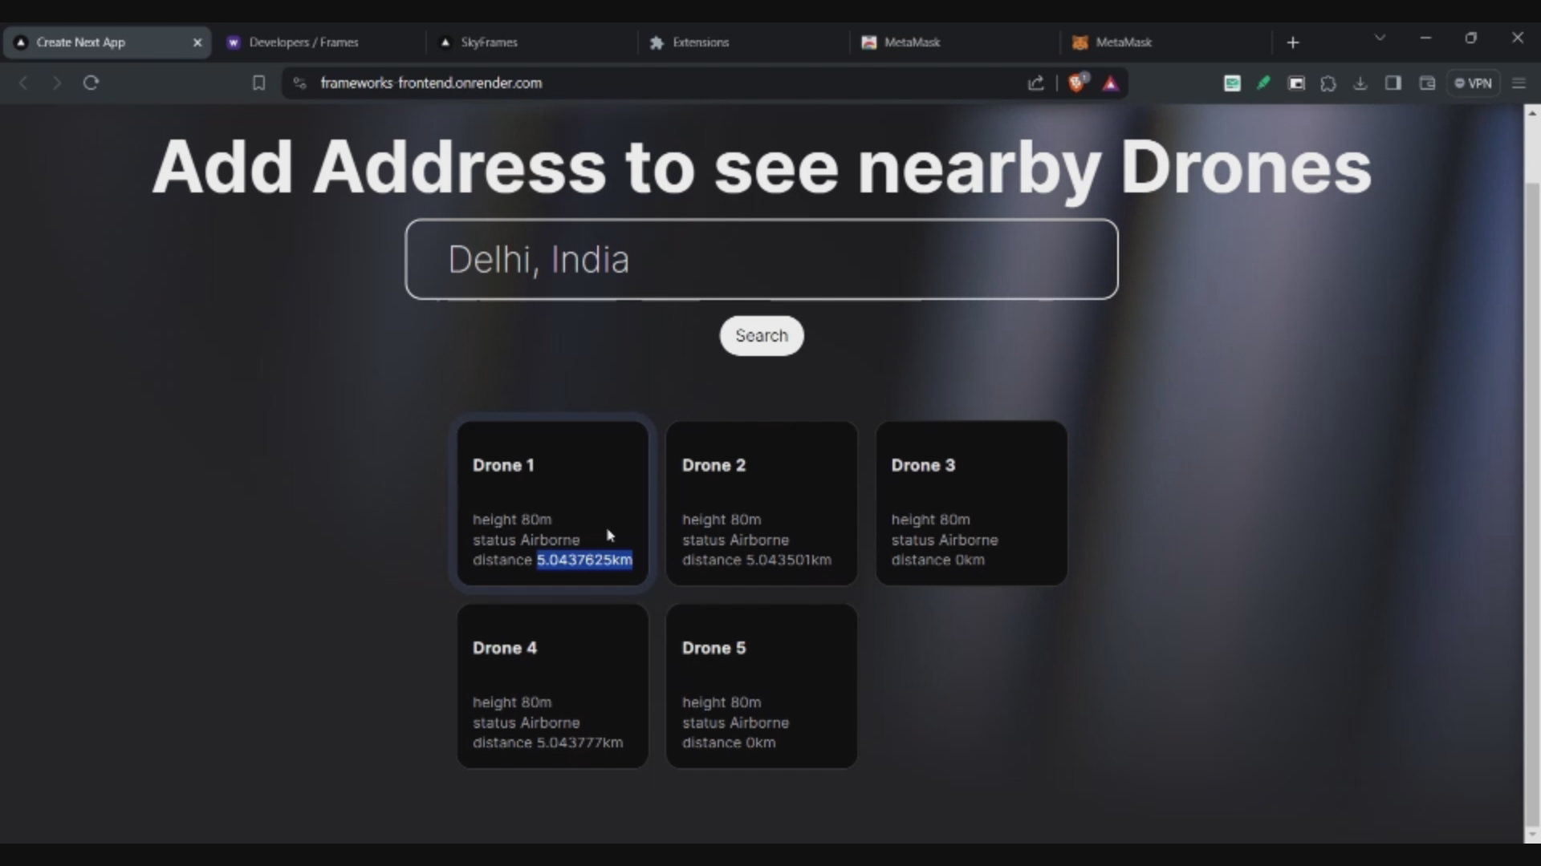The width and height of the screenshot is (1541, 866).
Task: Click the address bar URL
Action: click(431, 83)
